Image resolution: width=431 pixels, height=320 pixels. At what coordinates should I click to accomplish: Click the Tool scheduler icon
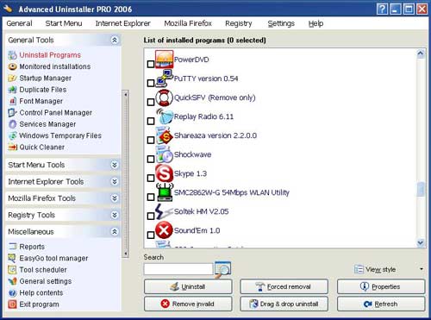point(12,269)
